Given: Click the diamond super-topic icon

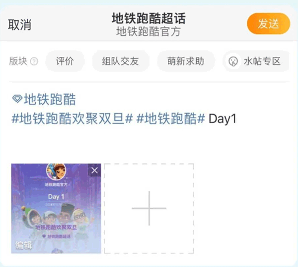Looking at the screenshot, I should pos(17,99).
